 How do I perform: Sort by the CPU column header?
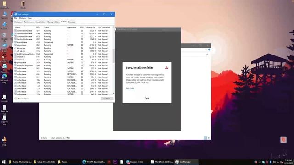(82, 27)
